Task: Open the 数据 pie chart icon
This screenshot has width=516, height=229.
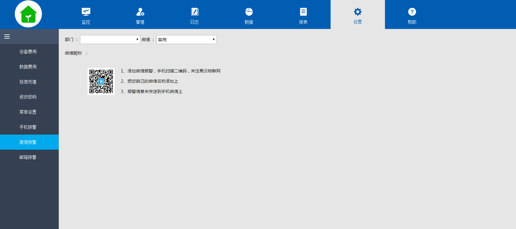Action: (x=249, y=12)
